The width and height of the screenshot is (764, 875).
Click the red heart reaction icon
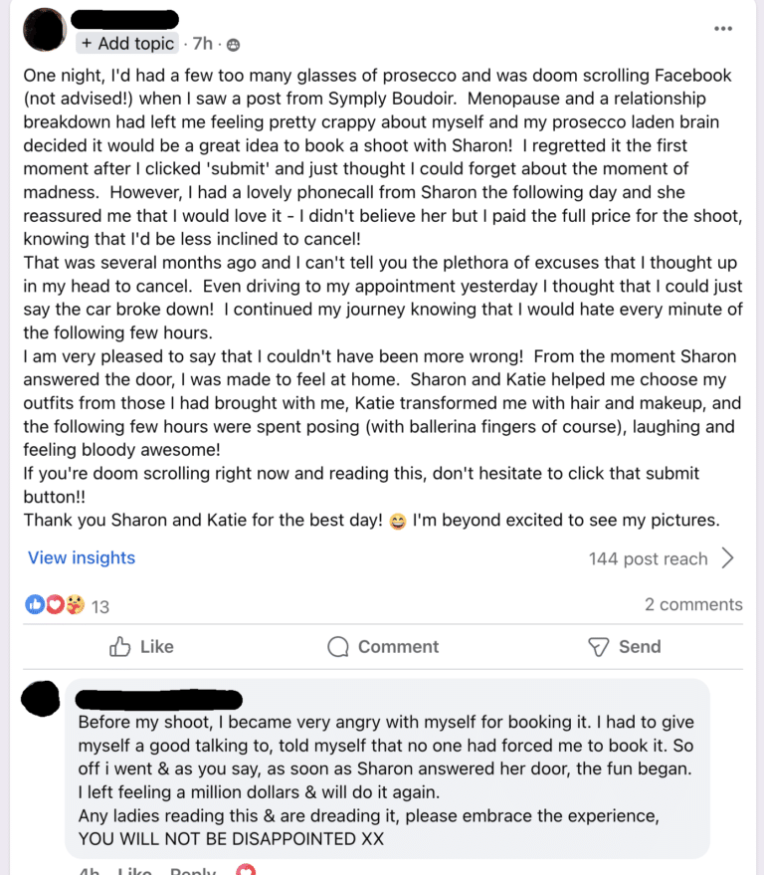click(55, 604)
